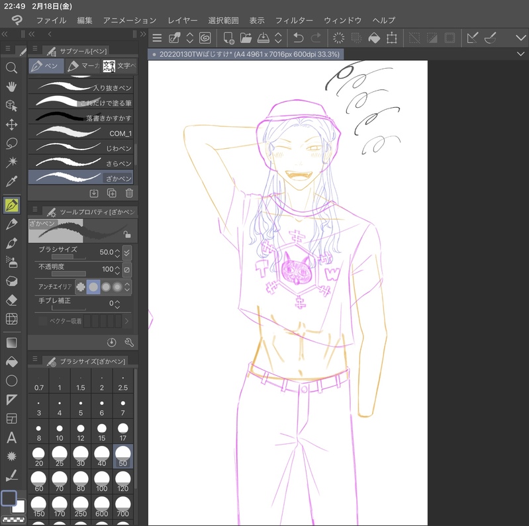Open Tool Property panel hamburger menu
The height and width of the screenshot is (526, 529).
click(34, 209)
